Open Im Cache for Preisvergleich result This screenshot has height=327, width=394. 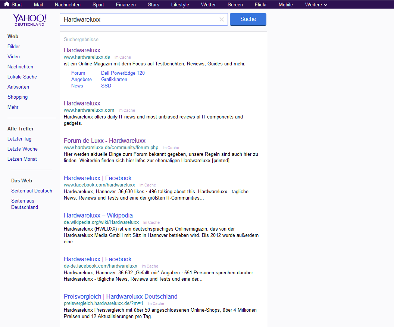(x=156, y=303)
